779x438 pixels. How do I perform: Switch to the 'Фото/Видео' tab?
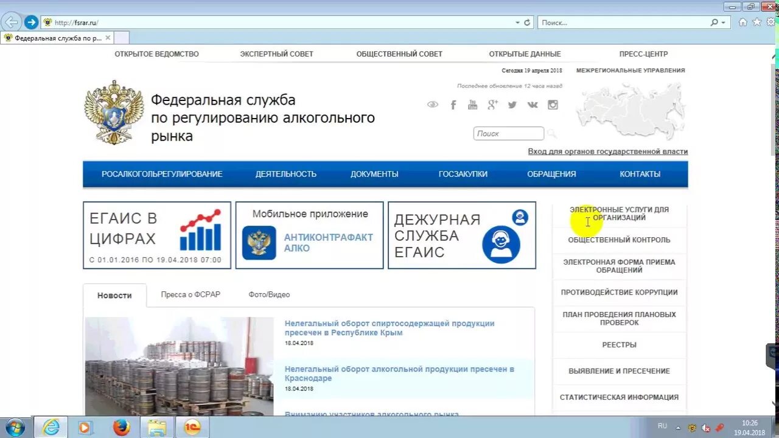pos(269,294)
